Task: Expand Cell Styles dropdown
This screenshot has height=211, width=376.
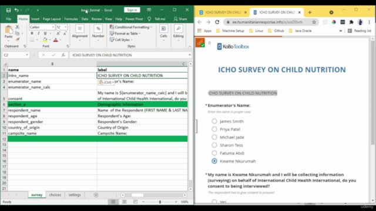Action: 132,40
